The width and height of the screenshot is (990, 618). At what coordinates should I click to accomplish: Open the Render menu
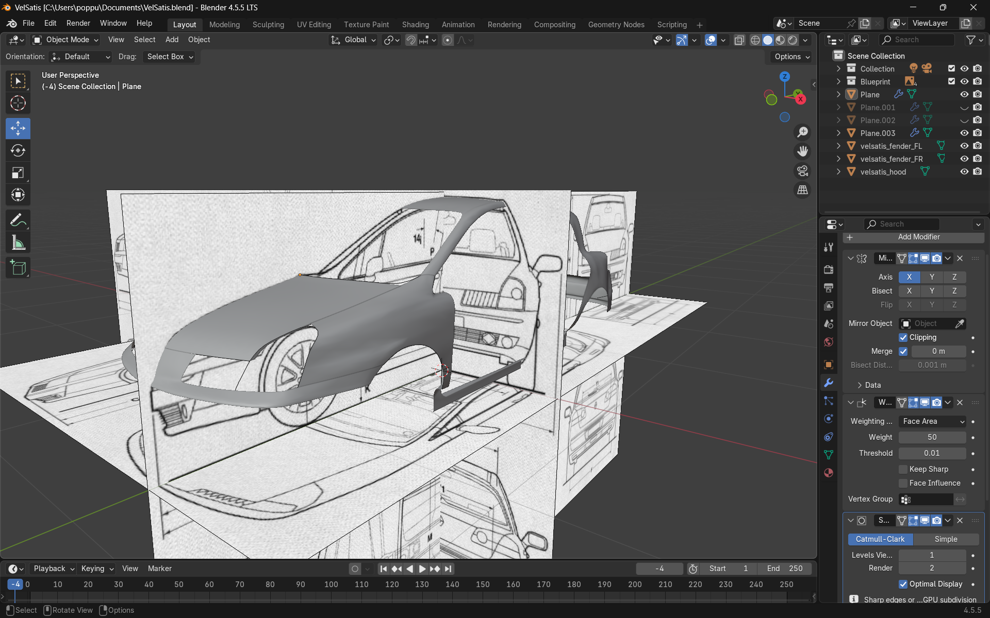pyautogui.click(x=78, y=23)
